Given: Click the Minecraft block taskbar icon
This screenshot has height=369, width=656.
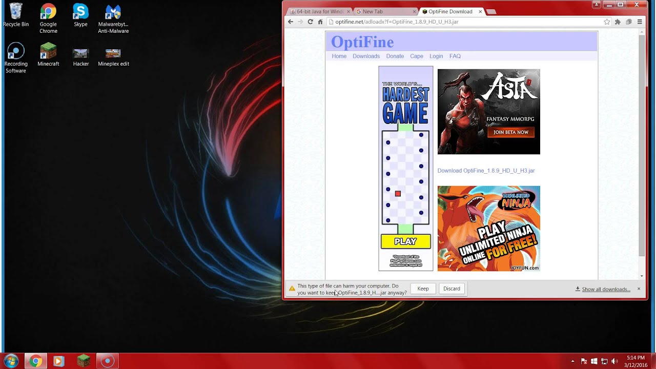Looking at the screenshot, I should (83, 361).
